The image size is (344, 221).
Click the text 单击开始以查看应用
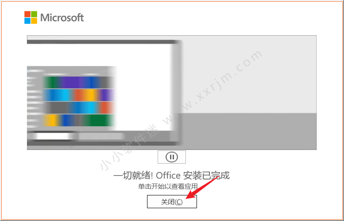pos(168,186)
